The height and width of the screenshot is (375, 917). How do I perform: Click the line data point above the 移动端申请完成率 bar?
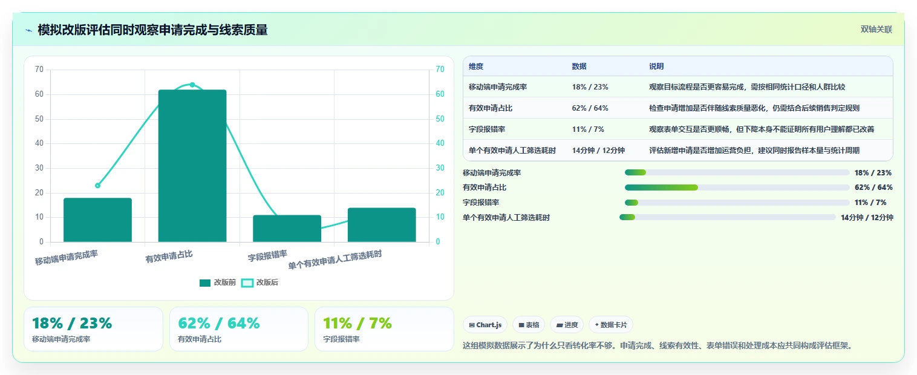point(97,186)
